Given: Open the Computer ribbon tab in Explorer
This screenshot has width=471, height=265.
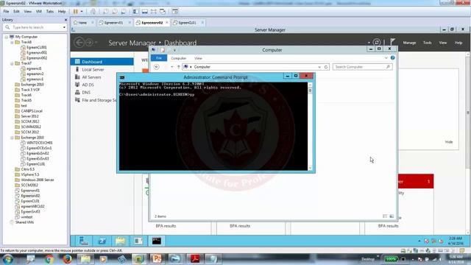Looking at the screenshot, I should point(178,58).
